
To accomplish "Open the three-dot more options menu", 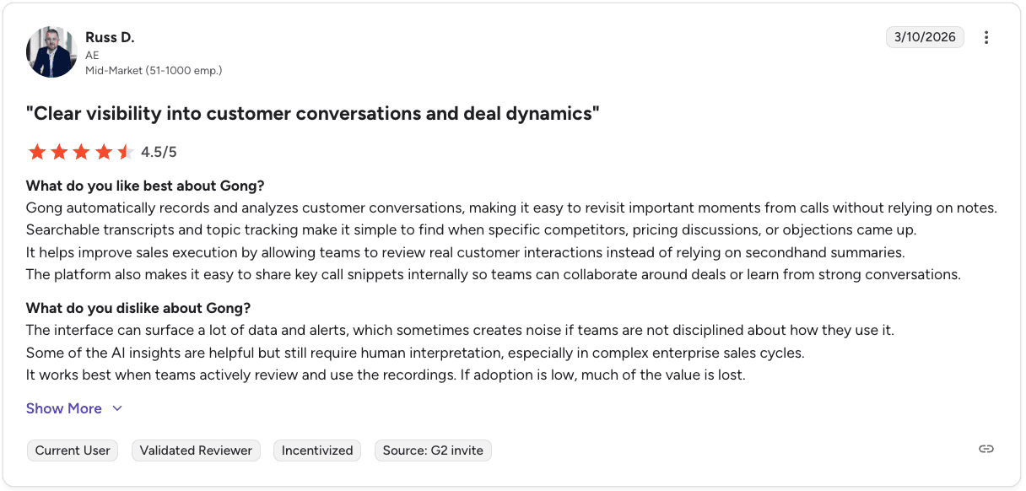I will [986, 37].
